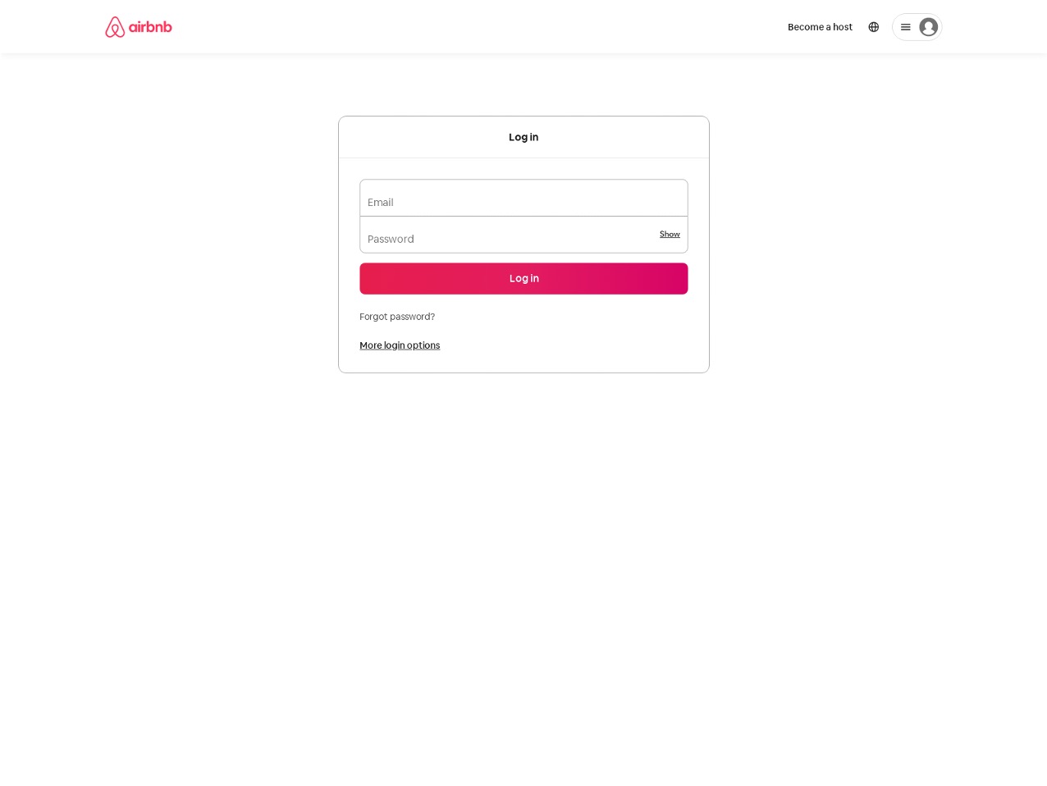This screenshot has height=786, width=1047.
Task: Expand More login options
Action: coord(400,345)
